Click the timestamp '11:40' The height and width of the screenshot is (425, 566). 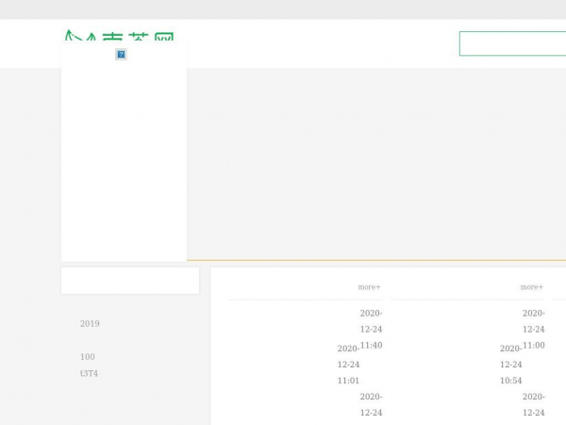coord(371,345)
